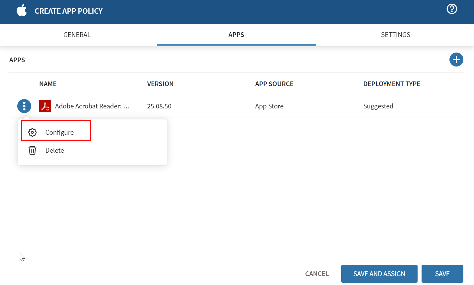The image size is (474, 285).
Task: Click the SAVE button
Action: click(x=442, y=273)
